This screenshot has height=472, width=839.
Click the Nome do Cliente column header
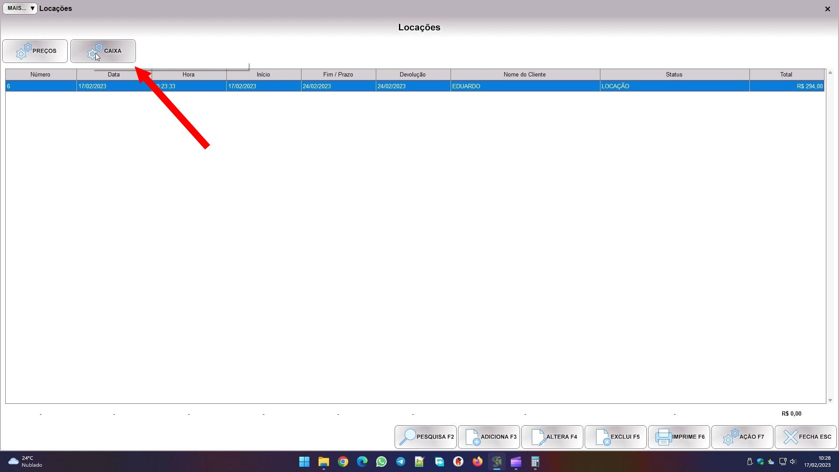click(x=524, y=74)
